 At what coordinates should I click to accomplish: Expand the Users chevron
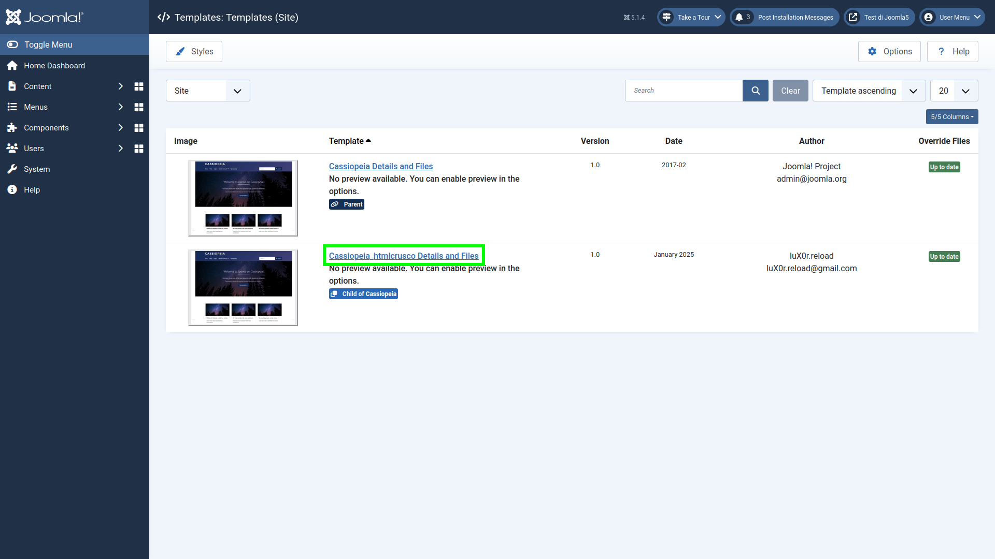[x=120, y=148]
